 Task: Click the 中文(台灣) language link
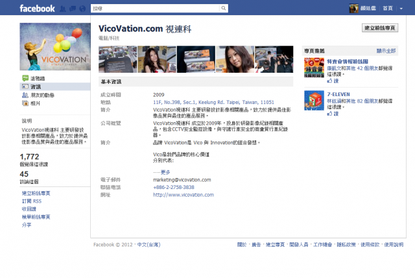[148, 245]
